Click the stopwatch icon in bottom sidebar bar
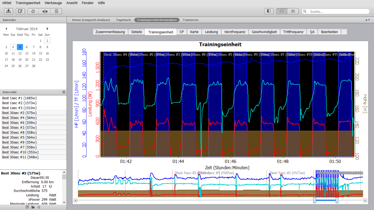The image size is (374, 210). click(39, 207)
